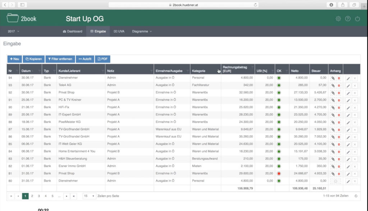Toggle OK status for row 80
The width and height of the screenshot is (368, 211).
[279, 181]
